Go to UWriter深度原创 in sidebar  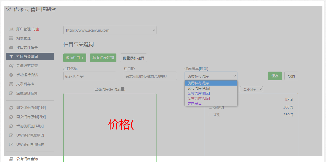(x=30, y=135)
